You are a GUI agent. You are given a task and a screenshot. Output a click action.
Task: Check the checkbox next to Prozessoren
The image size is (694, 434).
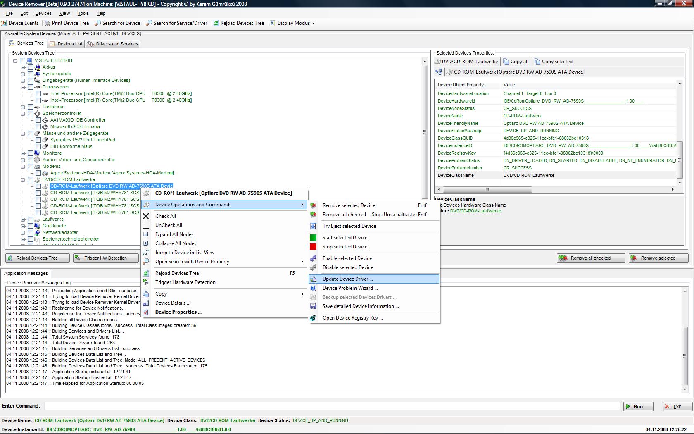point(31,87)
